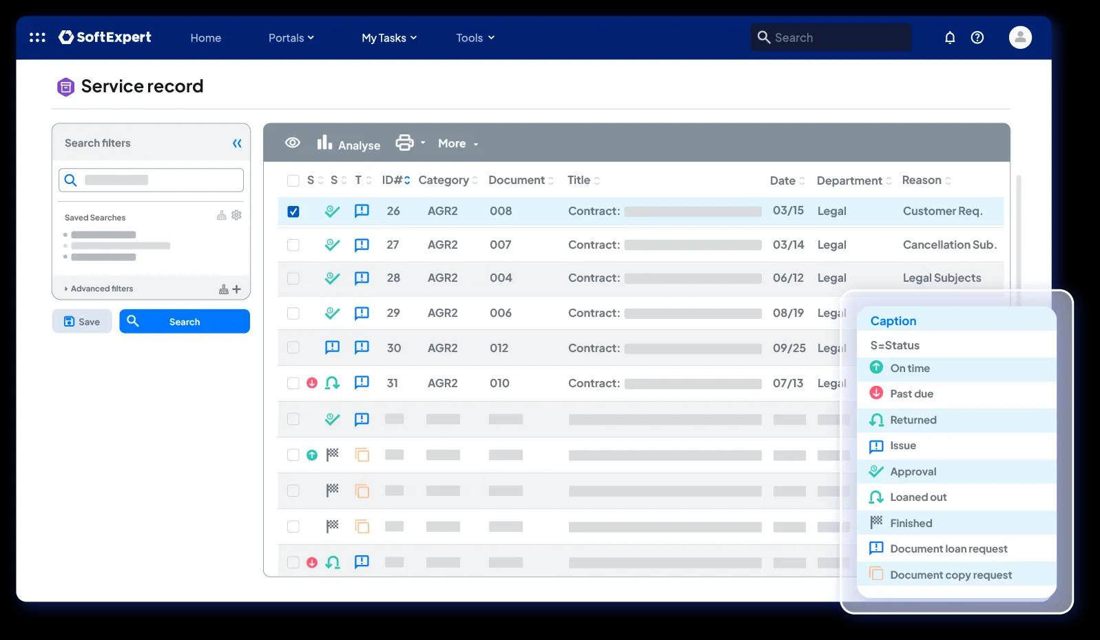This screenshot has width=1100, height=640.
Task: Check the checkbox for row 30
Action: (x=293, y=348)
